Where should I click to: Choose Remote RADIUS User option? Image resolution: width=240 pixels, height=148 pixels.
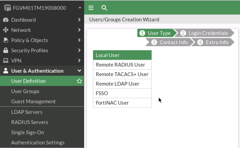coord(122,65)
